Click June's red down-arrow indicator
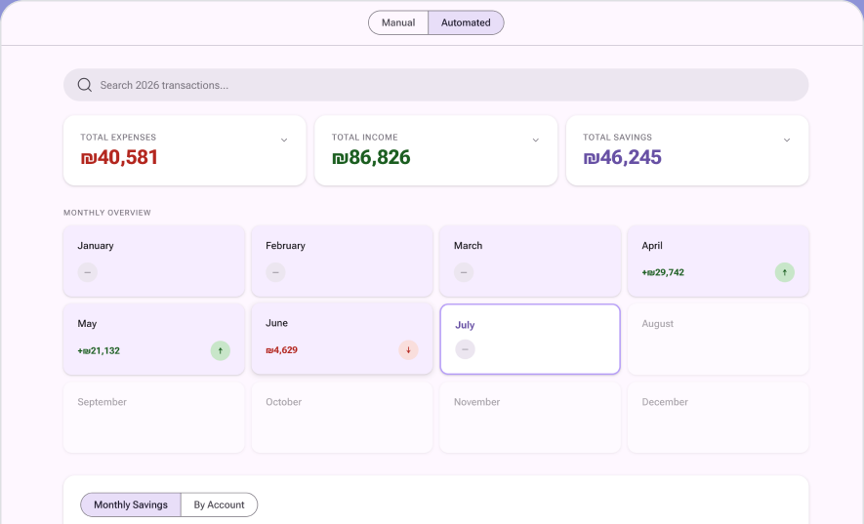 pyautogui.click(x=408, y=350)
